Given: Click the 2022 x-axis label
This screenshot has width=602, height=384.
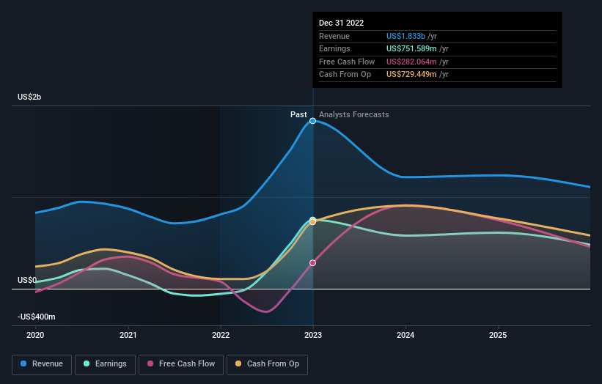Looking at the screenshot, I should tap(221, 335).
